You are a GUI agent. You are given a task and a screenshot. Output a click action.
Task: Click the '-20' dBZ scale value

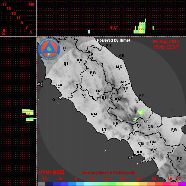[44, 179]
